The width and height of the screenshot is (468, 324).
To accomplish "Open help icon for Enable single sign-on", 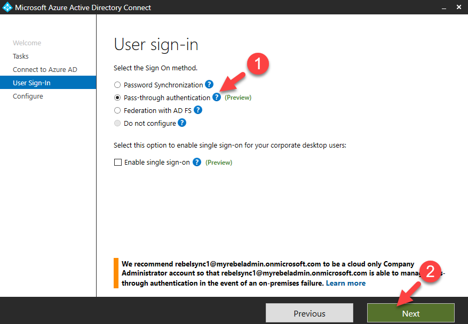I will [x=197, y=162].
